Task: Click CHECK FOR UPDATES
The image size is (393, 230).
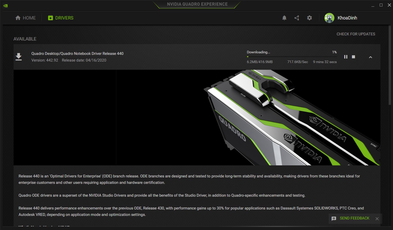Action: tap(356, 34)
